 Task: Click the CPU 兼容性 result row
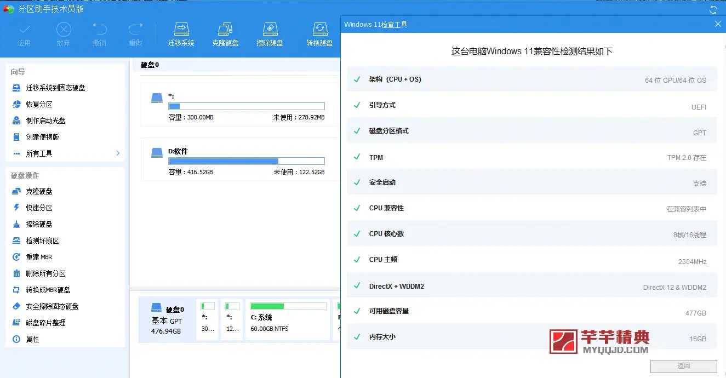(x=532, y=208)
